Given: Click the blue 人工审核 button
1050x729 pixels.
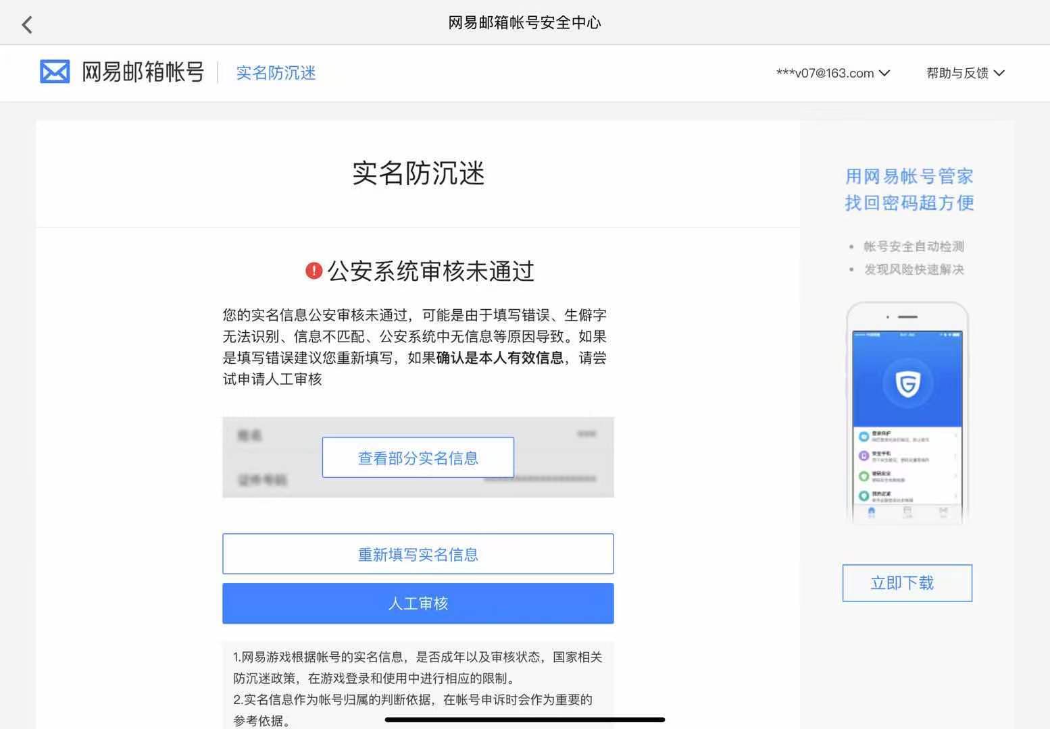Looking at the screenshot, I should [x=418, y=603].
